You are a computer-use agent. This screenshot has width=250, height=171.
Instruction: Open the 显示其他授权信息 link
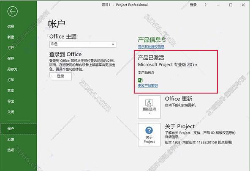(151, 47)
